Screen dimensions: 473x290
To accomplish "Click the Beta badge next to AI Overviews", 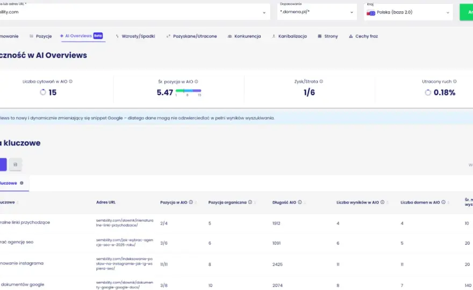I will 98,35.
